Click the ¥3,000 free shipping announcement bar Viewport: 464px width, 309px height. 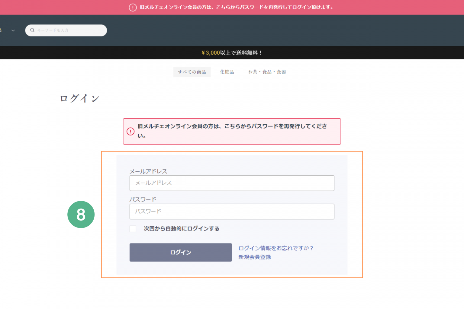point(232,53)
